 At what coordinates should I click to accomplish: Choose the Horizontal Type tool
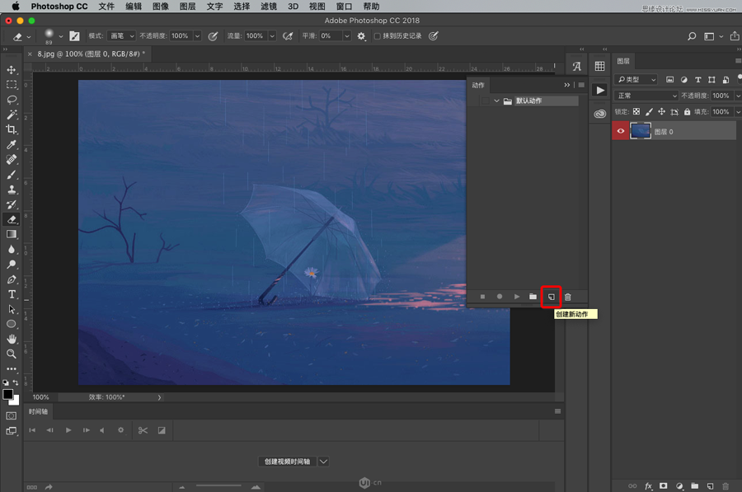12,294
